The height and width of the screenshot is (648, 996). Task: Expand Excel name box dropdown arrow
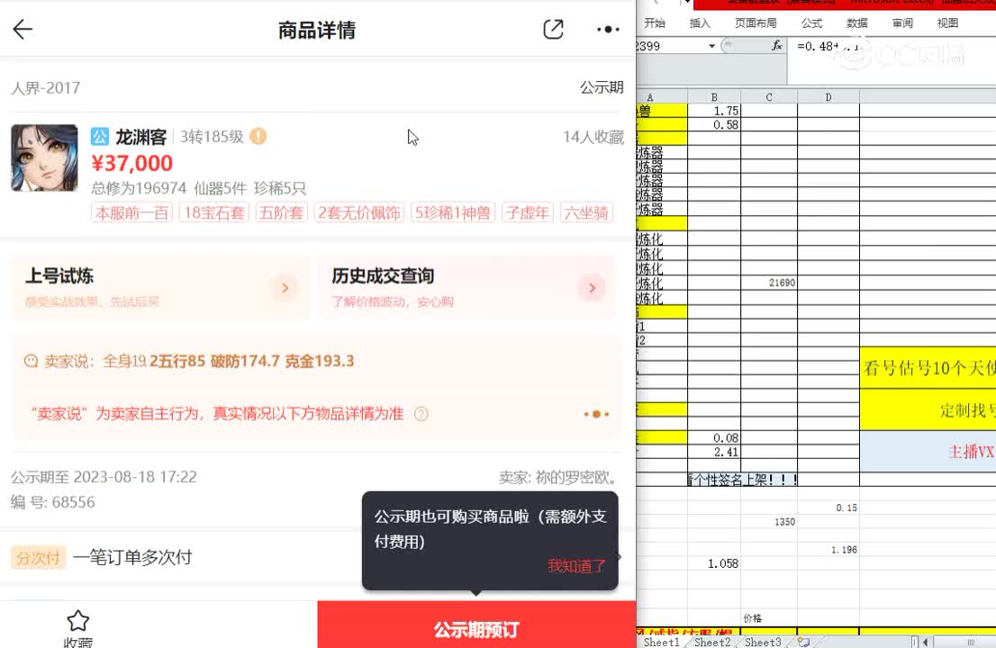pyautogui.click(x=711, y=46)
